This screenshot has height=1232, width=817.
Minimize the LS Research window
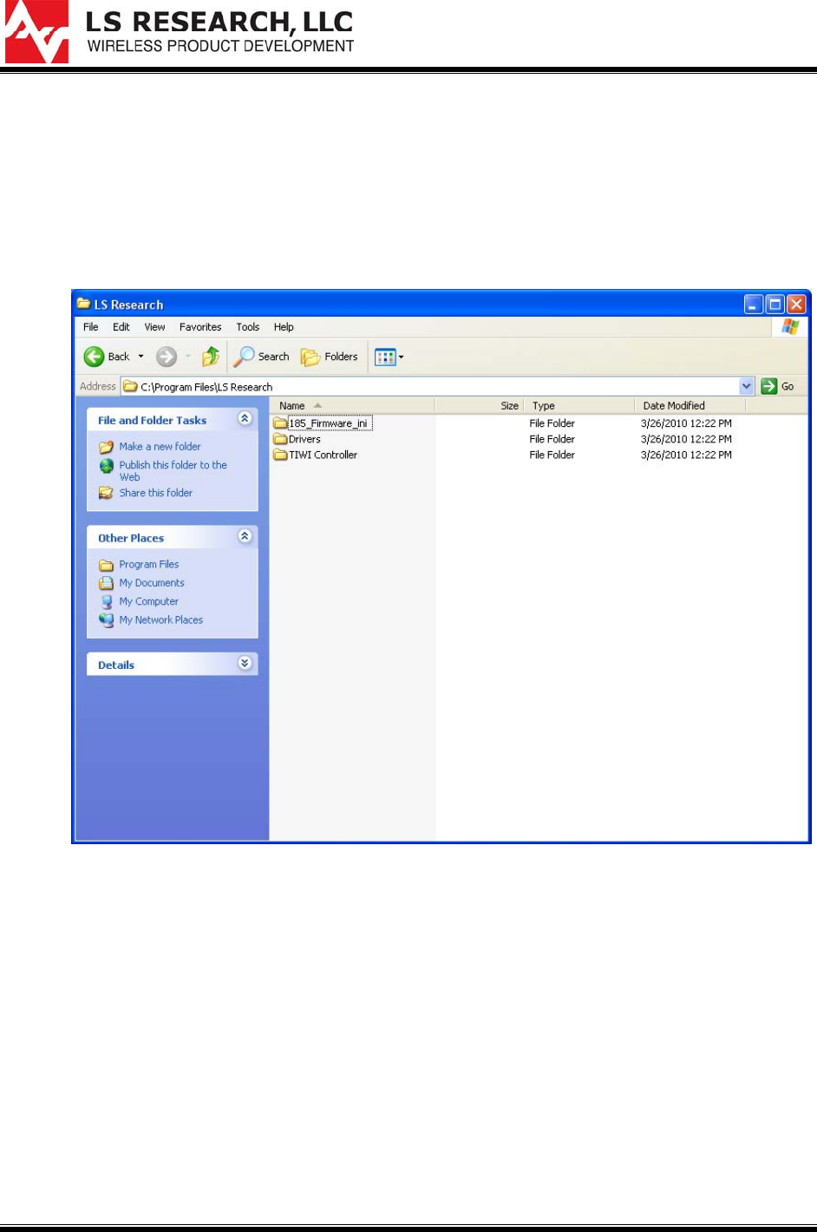click(x=754, y=305)
